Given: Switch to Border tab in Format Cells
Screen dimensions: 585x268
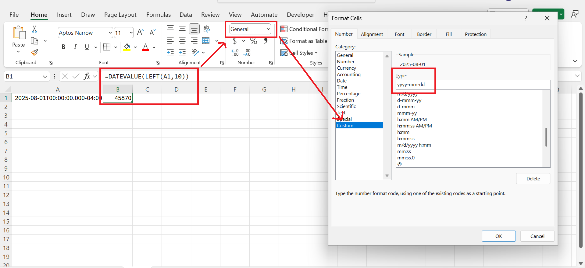Looking at the screenshot, I should (424, 34).
